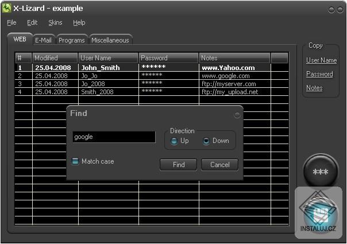Click the Notes column header
Image resolution: width=347 pixels, height=244 pixels.
(x=235, y=58)
